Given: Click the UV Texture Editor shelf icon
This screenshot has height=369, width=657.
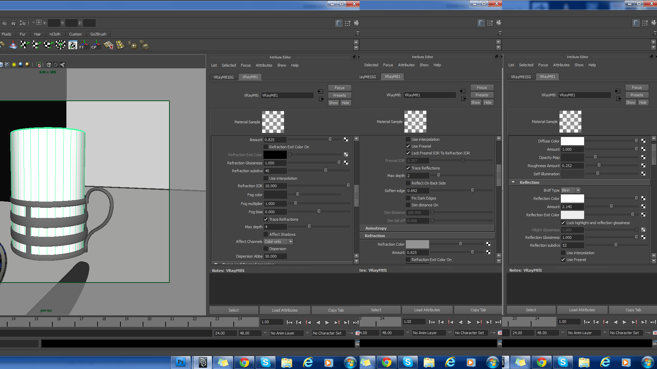Looking at the screenshot, I should (x=73, y=45).
